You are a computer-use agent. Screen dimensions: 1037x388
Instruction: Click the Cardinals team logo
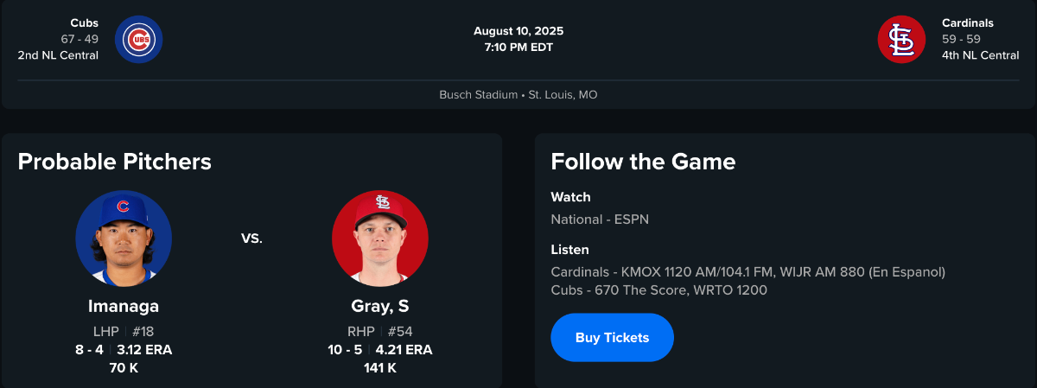click(x=901, y=40)
